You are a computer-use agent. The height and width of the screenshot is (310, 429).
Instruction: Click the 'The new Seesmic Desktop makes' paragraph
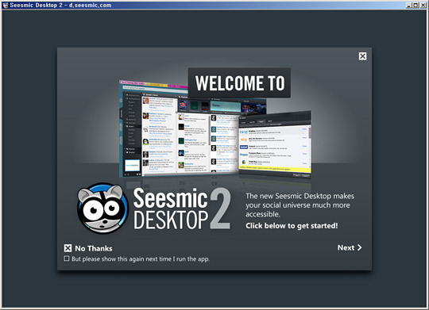point(300,205)
